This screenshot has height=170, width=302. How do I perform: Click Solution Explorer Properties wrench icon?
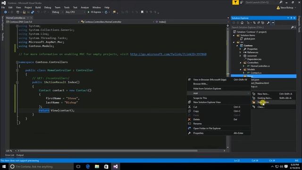click(x=268, y=23)
